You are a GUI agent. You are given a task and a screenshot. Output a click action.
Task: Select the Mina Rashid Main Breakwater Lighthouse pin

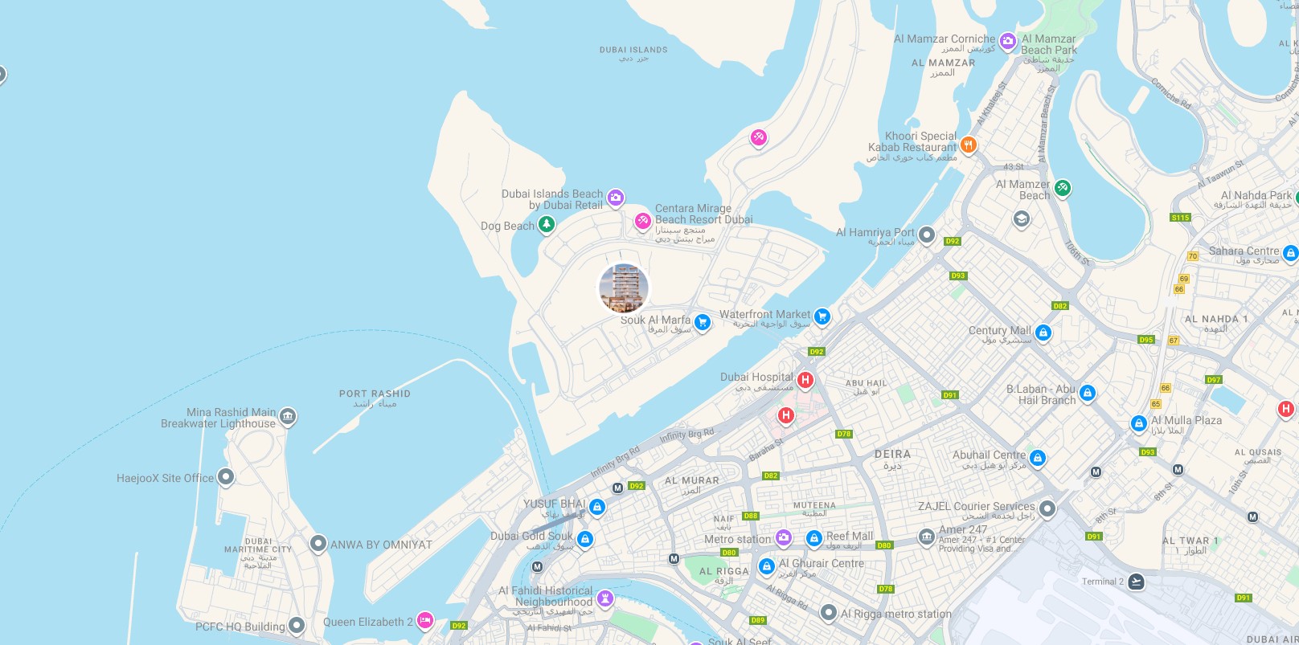coord(288,418)
